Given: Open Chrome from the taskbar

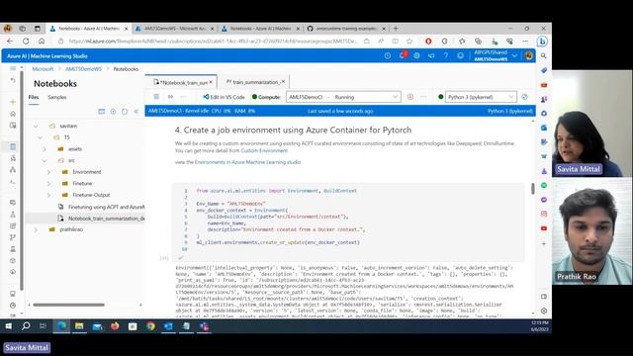Looking at the screenshot, I should [150, 326].
